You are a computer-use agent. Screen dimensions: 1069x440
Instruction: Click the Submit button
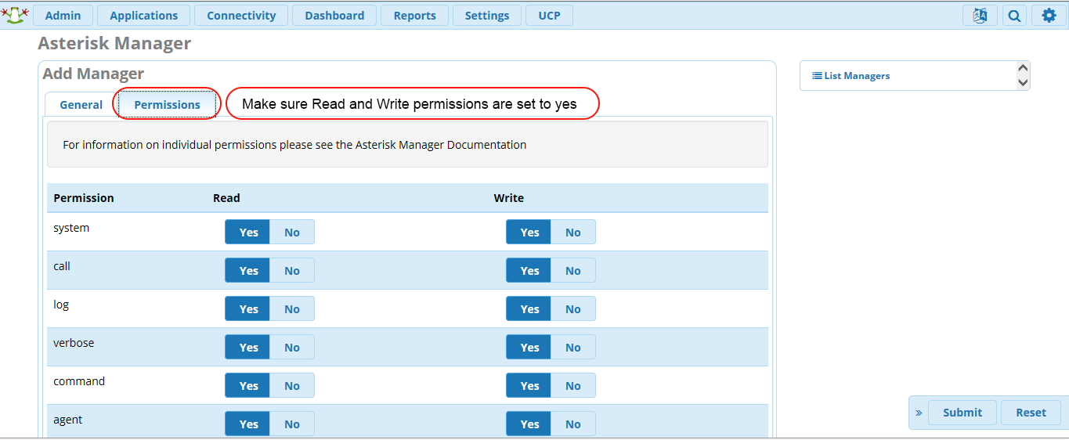(x=962, y=413)
